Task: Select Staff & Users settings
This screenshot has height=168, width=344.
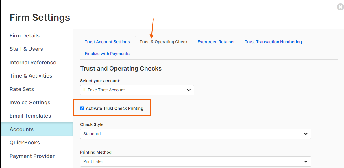Action: (26, 49)
